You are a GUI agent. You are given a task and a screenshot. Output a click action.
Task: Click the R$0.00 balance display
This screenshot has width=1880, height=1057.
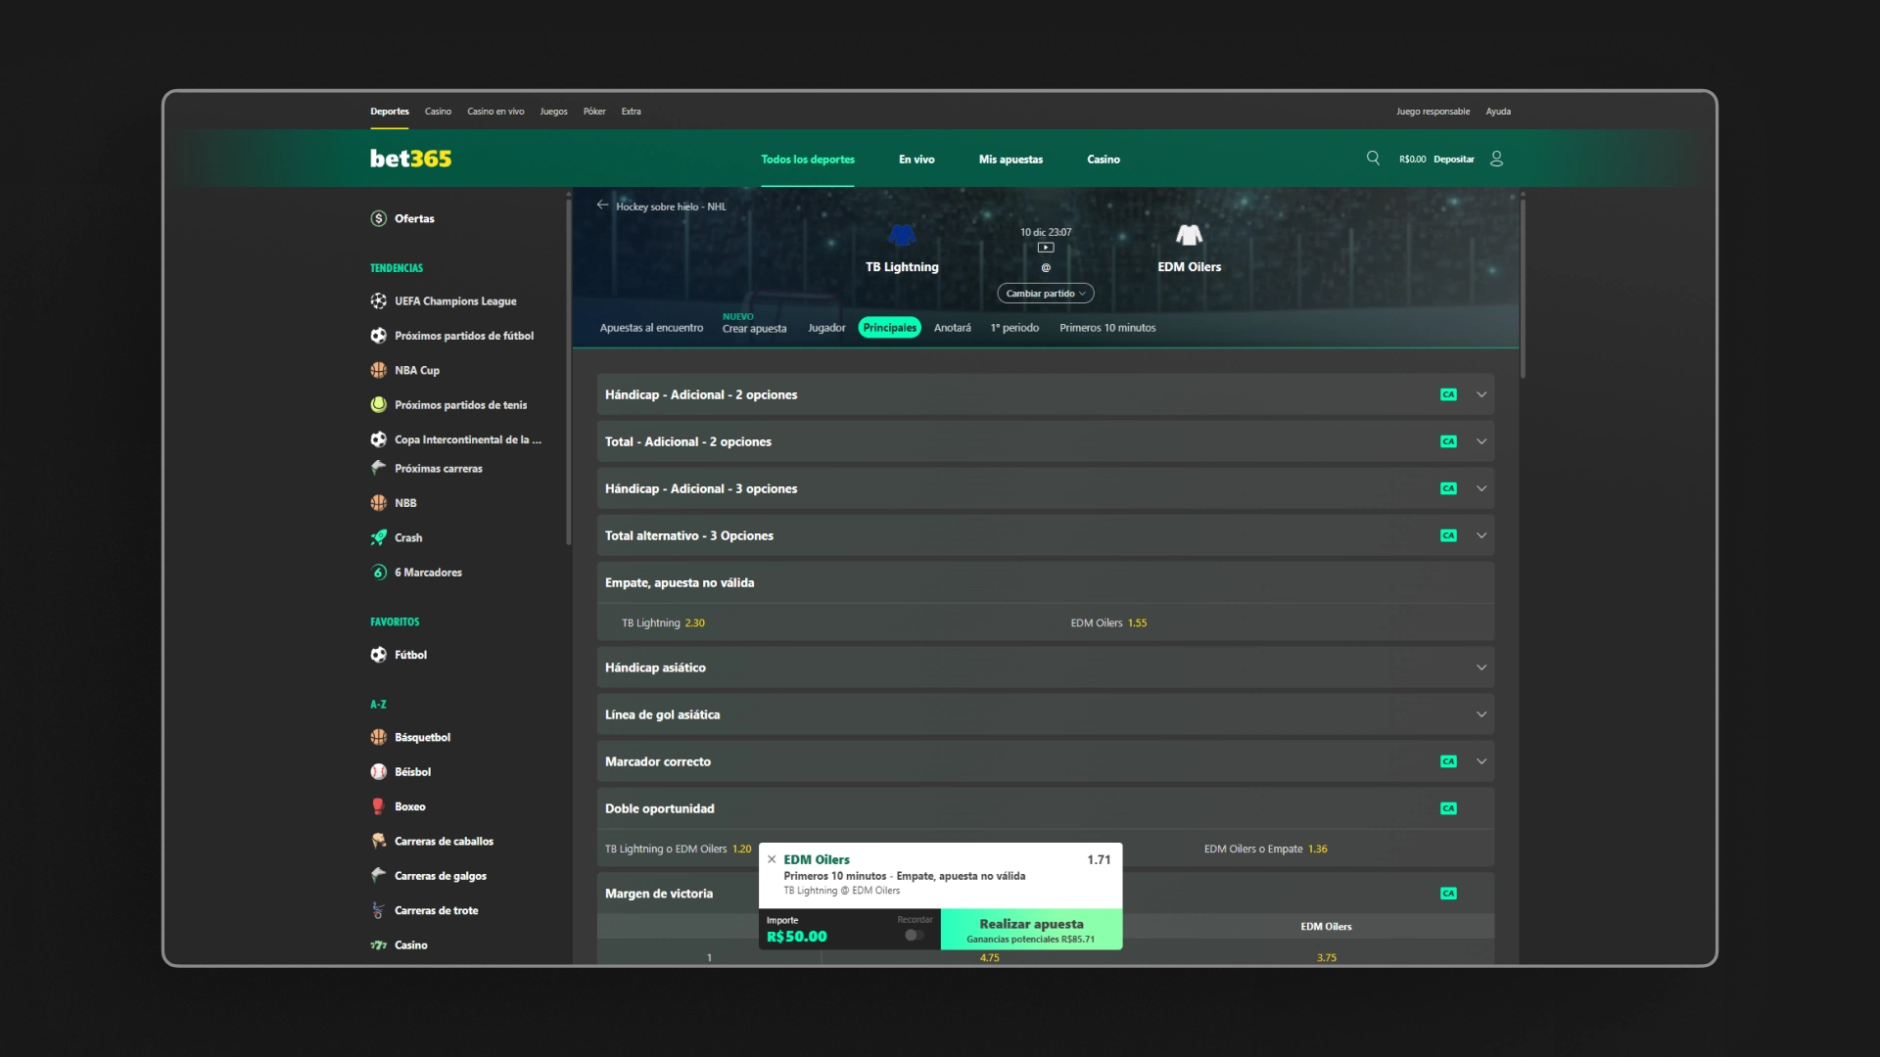click(1412, 160)
